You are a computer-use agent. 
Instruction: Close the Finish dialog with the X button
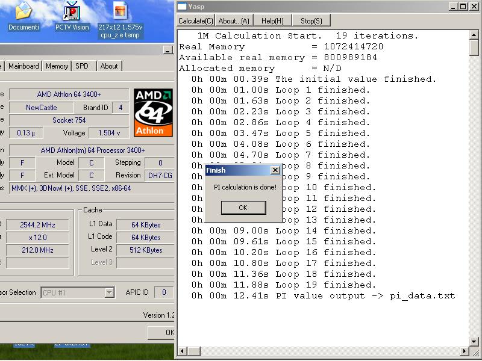click(x=275, y=170)
